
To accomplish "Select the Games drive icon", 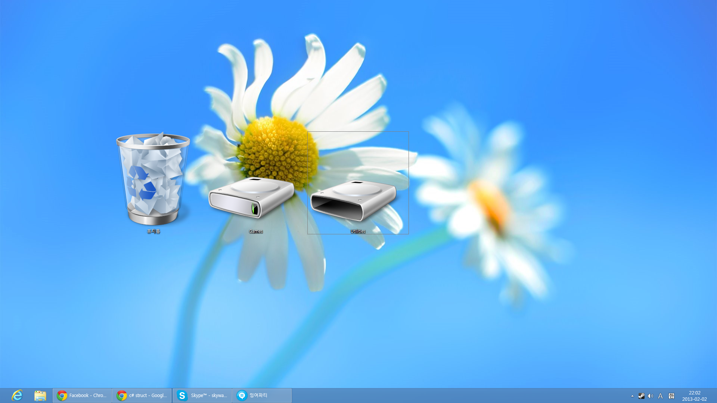I will [251, 198].
